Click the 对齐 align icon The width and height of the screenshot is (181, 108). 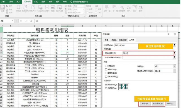[129, 8]
